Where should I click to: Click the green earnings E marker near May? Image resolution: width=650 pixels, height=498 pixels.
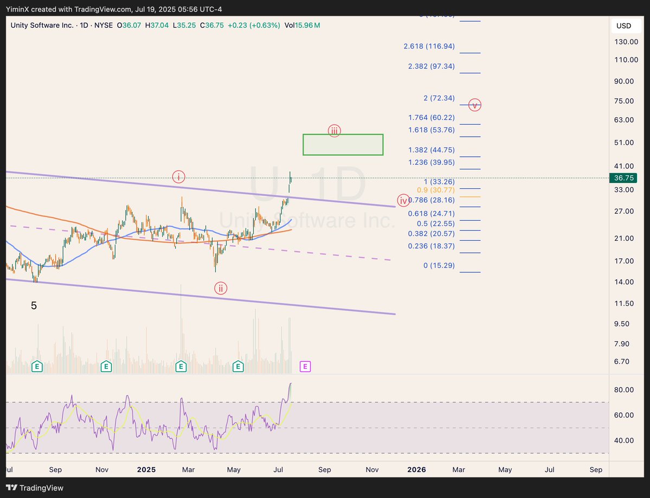(238, 366)
